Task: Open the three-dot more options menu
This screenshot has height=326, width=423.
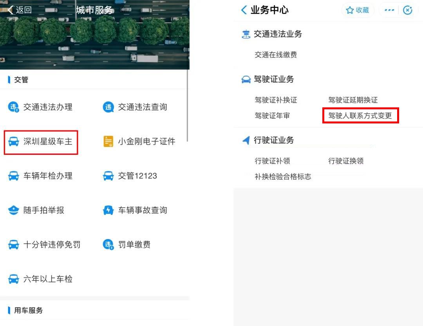Action: click(x=389, y=10)
